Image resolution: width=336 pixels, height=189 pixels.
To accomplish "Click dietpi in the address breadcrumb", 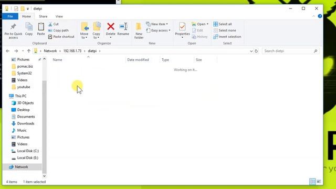I will (92, 51).
